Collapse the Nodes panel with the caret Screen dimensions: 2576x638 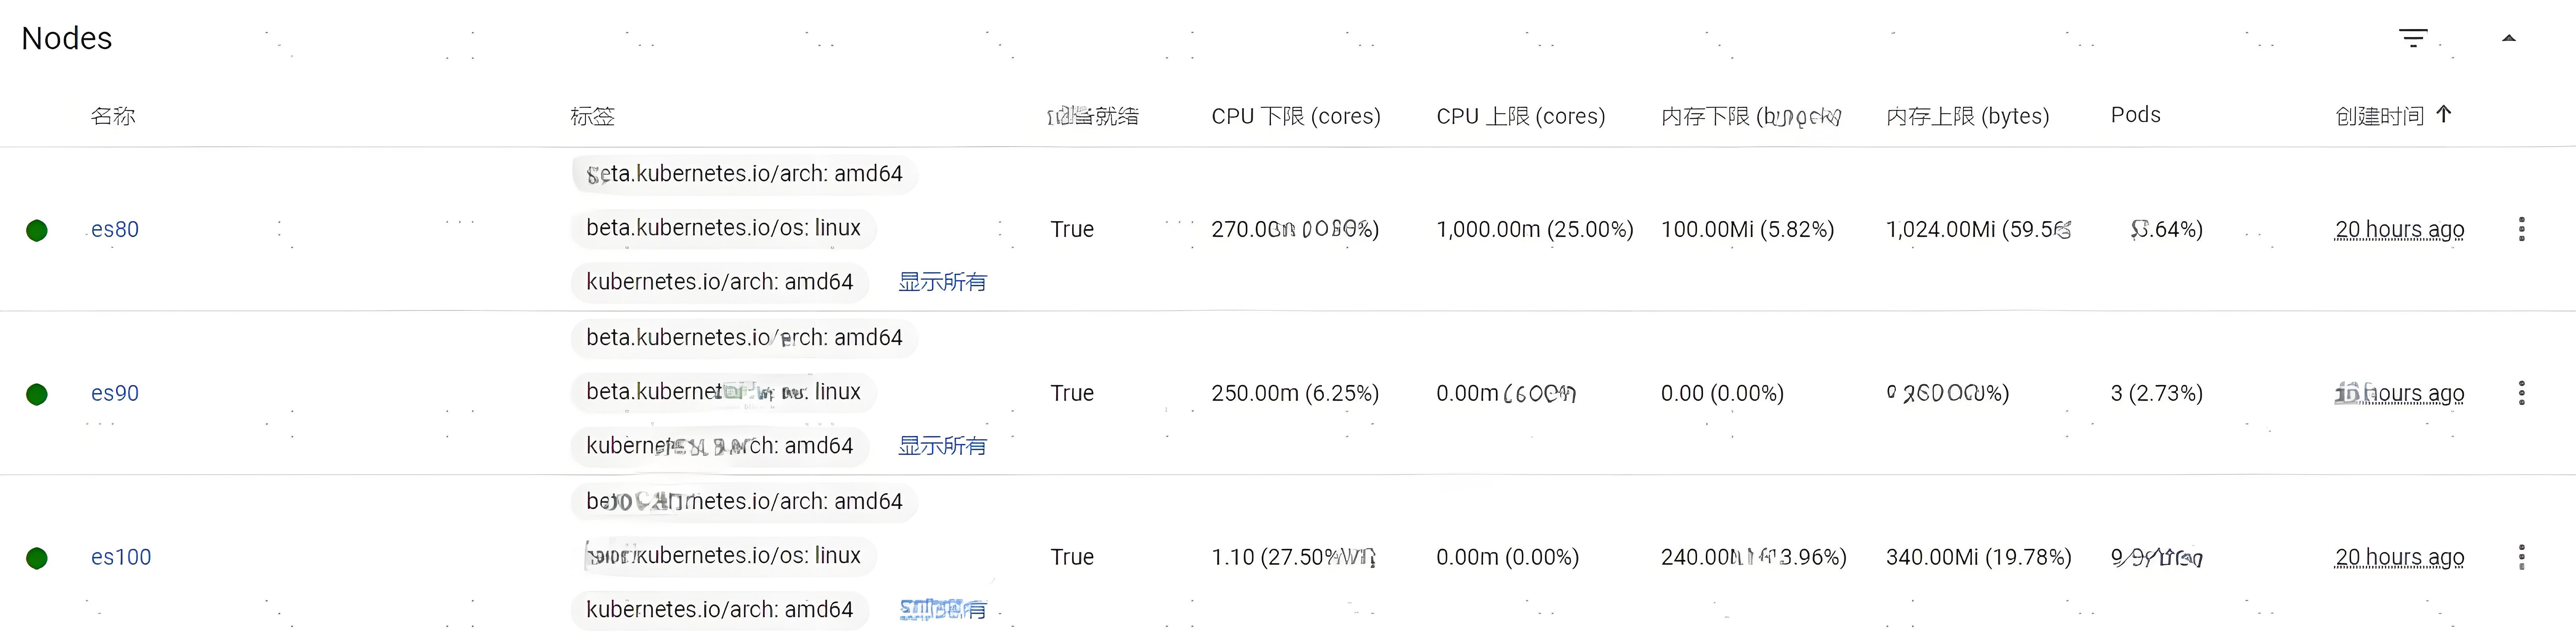click(x=2508, y=38)
